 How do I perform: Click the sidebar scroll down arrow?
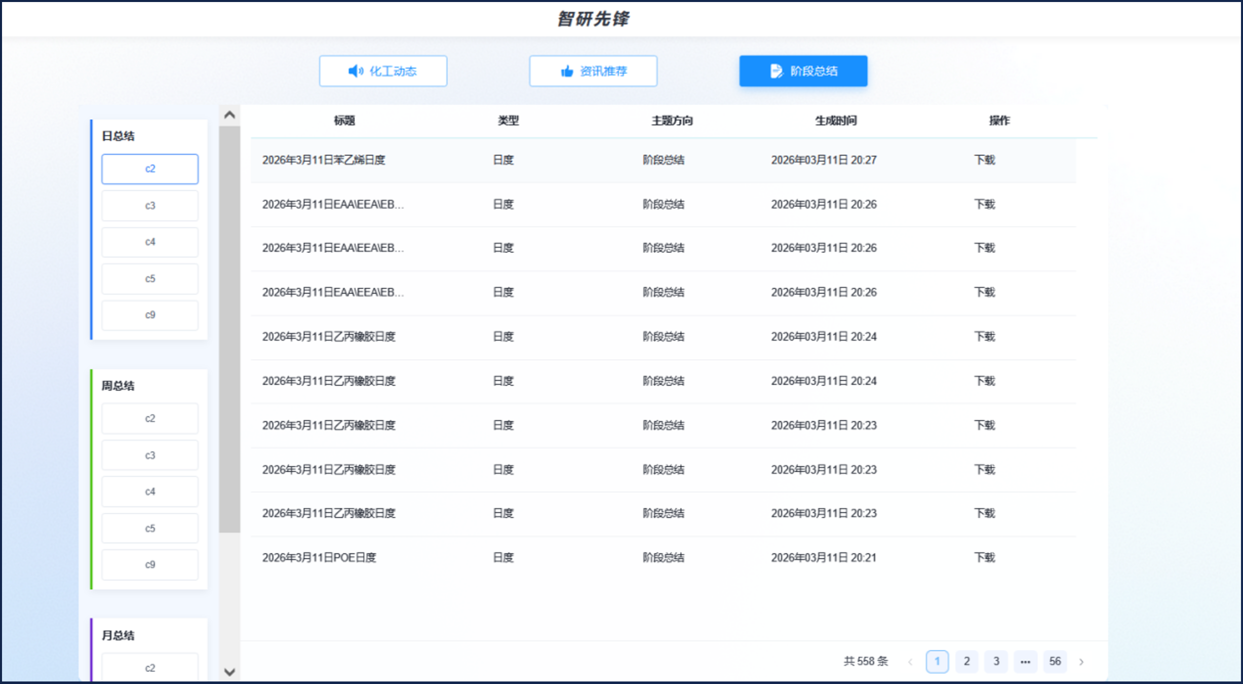tap(229, 672)
